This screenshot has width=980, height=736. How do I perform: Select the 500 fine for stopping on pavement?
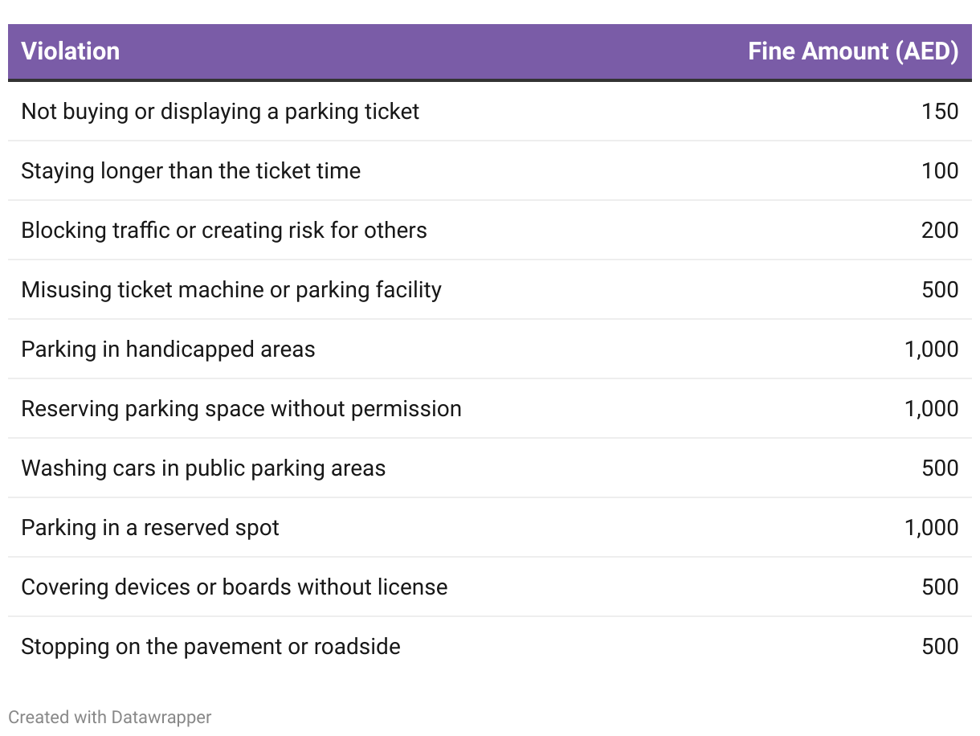pos(940,646)
